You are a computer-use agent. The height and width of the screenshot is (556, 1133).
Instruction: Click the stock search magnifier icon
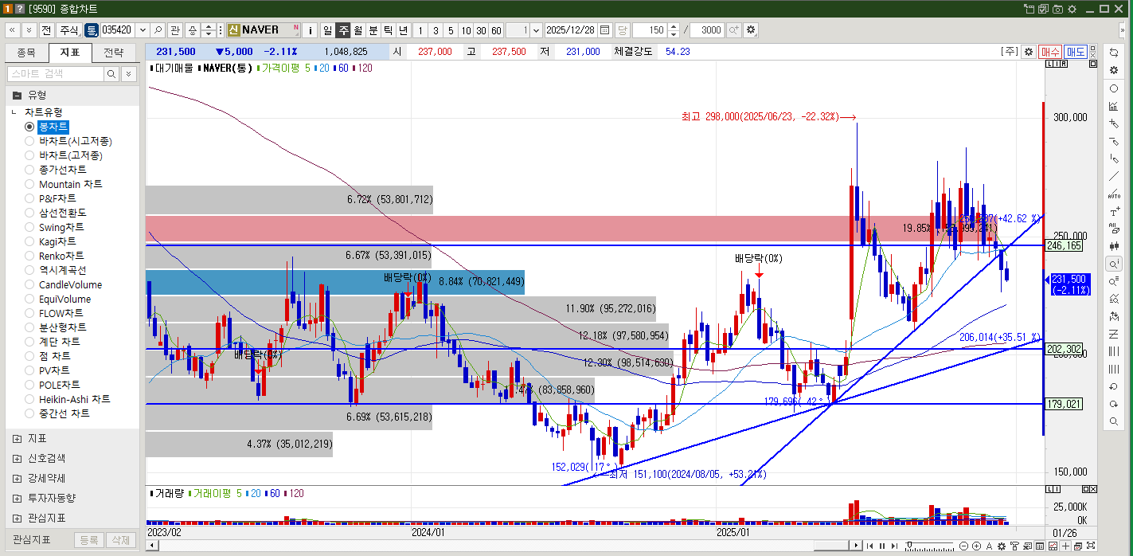click(x=158, y=30)
